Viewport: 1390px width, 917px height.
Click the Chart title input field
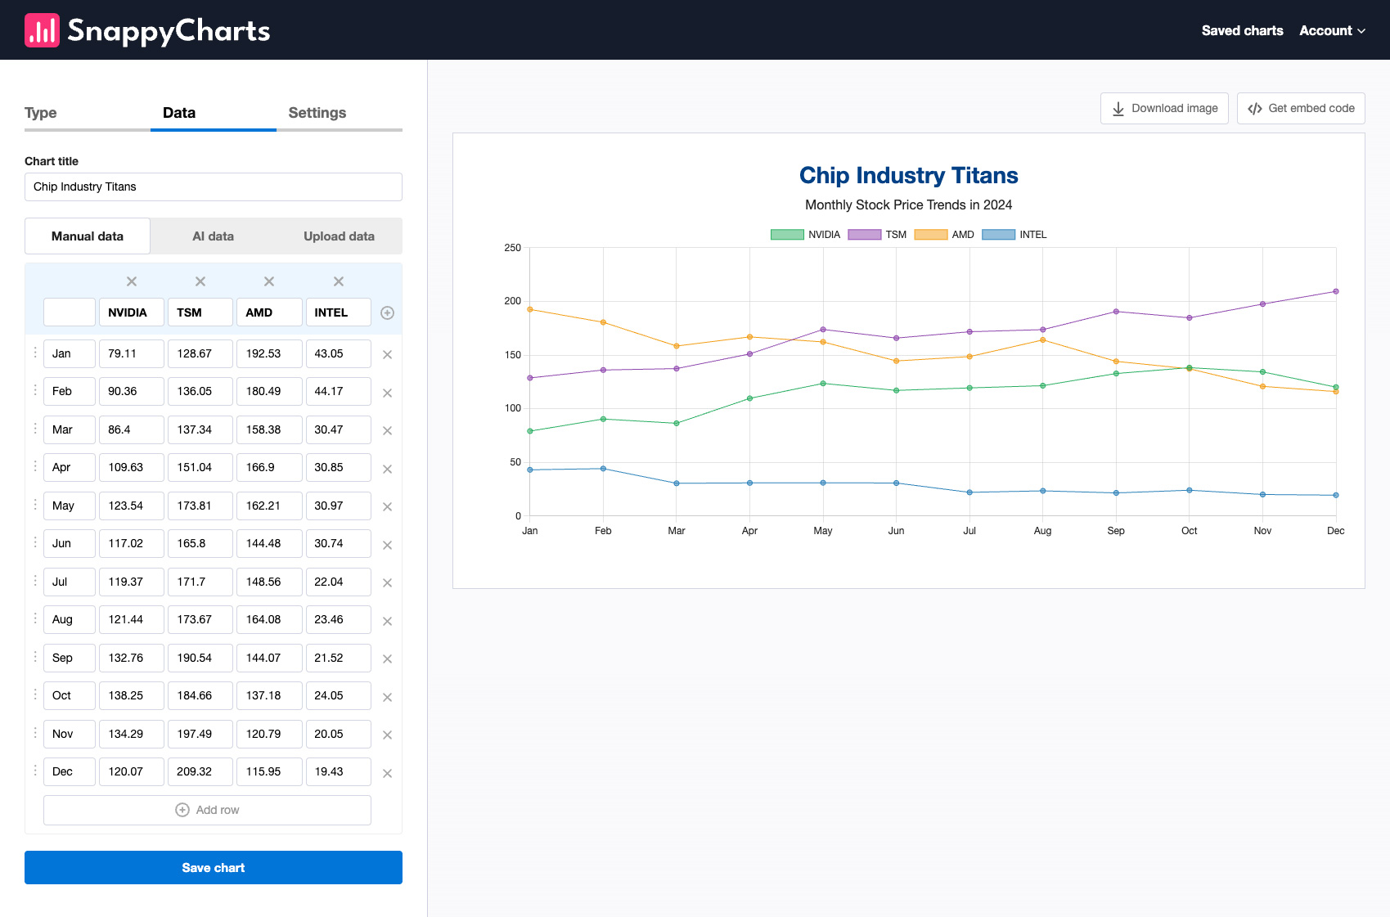pyautogui.click(x=214, y=187)
